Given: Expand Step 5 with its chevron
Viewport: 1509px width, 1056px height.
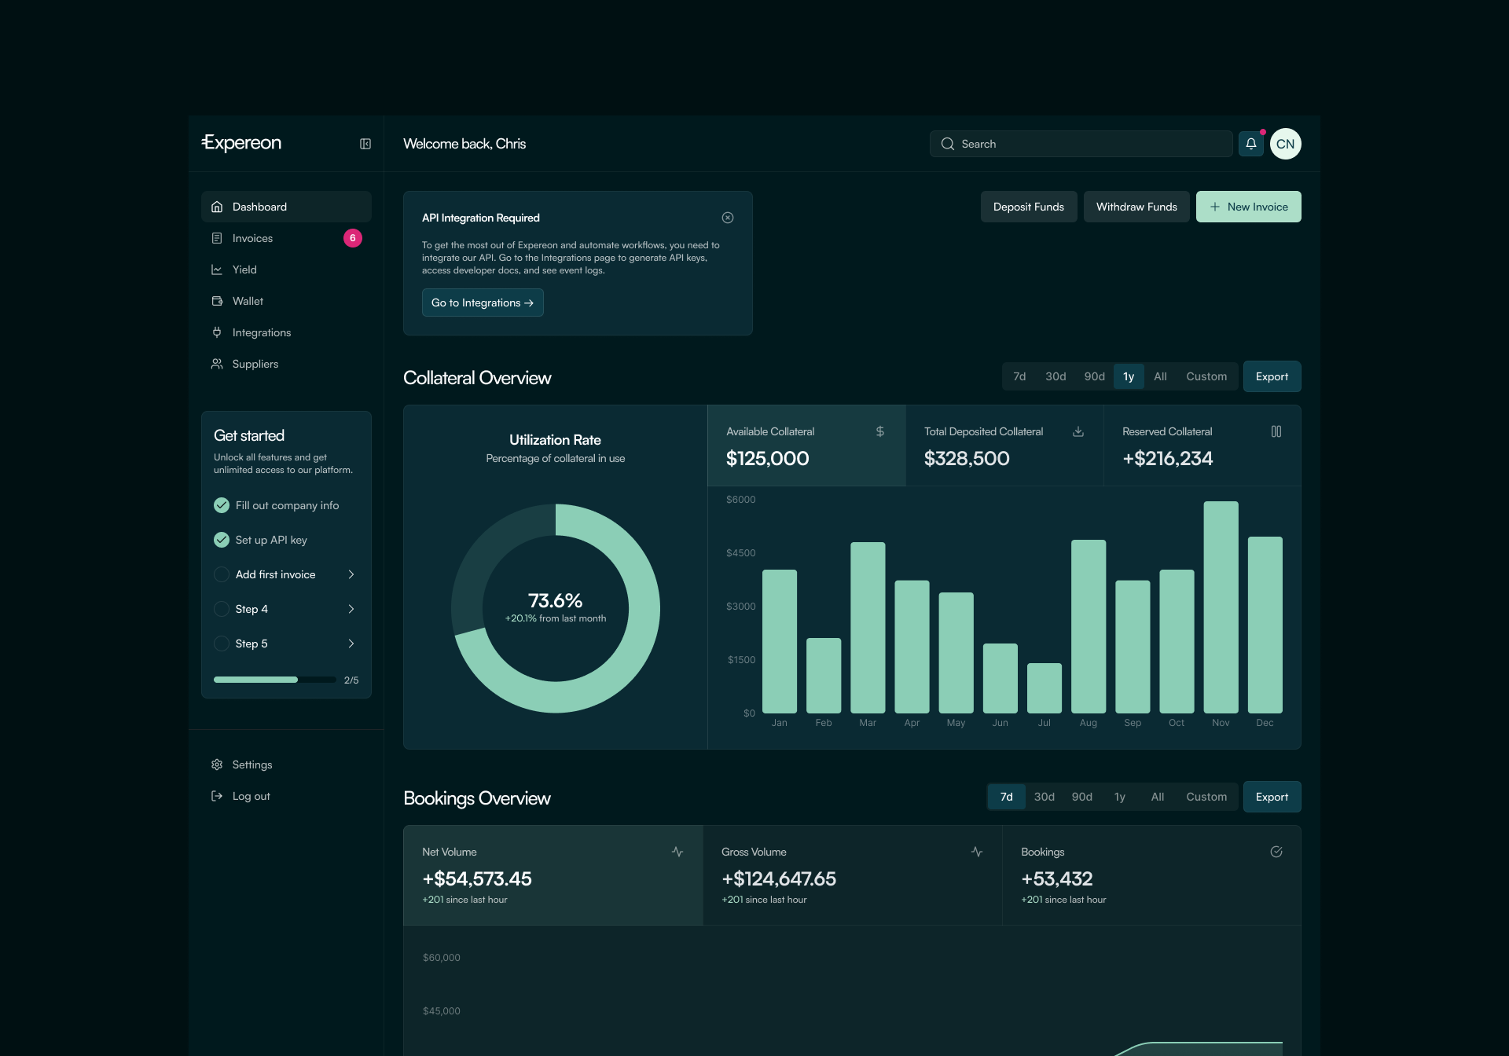Looking at the screenshot, I should [x=351, y=643].
